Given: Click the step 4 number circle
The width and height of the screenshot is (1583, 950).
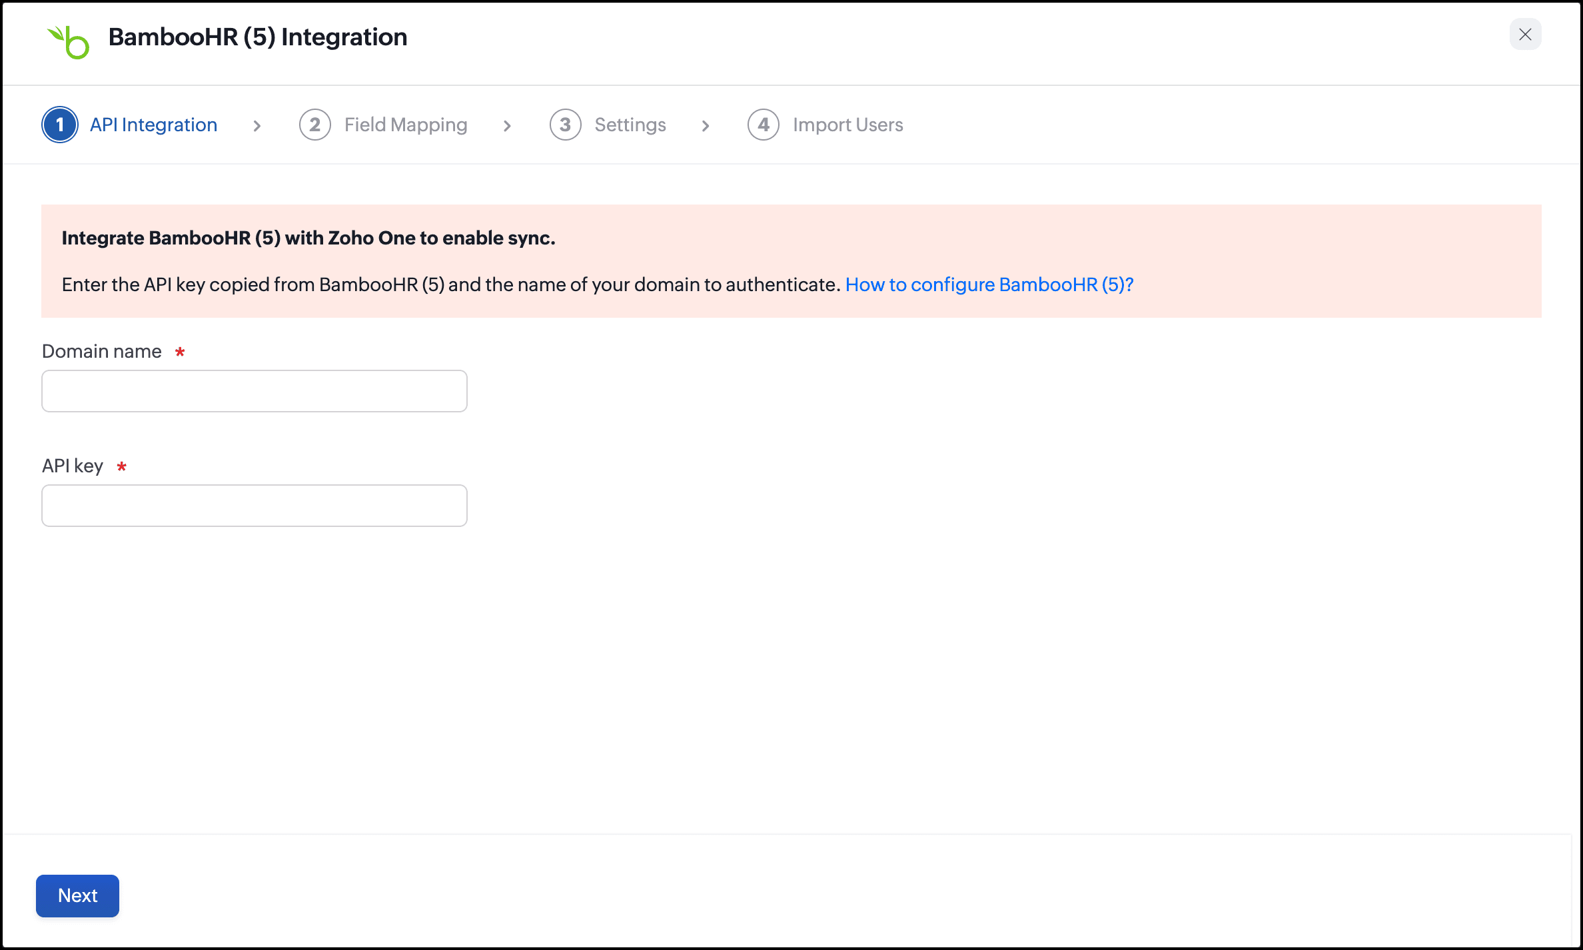Looking at the screenshot, I should [763, 125].
